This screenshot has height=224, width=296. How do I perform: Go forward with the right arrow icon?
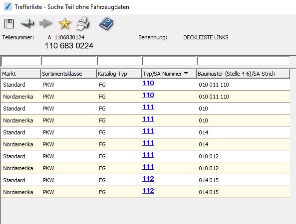click(x=46, y=23)
